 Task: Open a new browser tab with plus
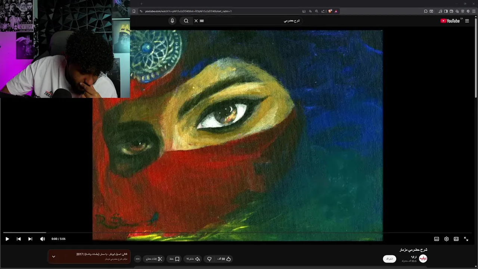pyautogui.click(x=141, y=4)
